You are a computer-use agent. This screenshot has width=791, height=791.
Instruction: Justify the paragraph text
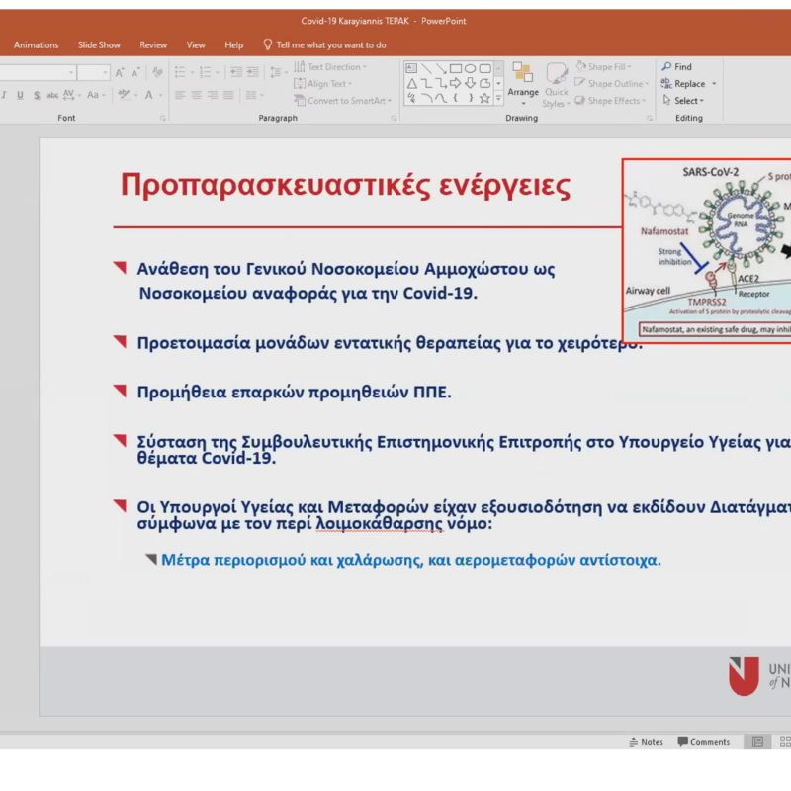tap(227, 96)
